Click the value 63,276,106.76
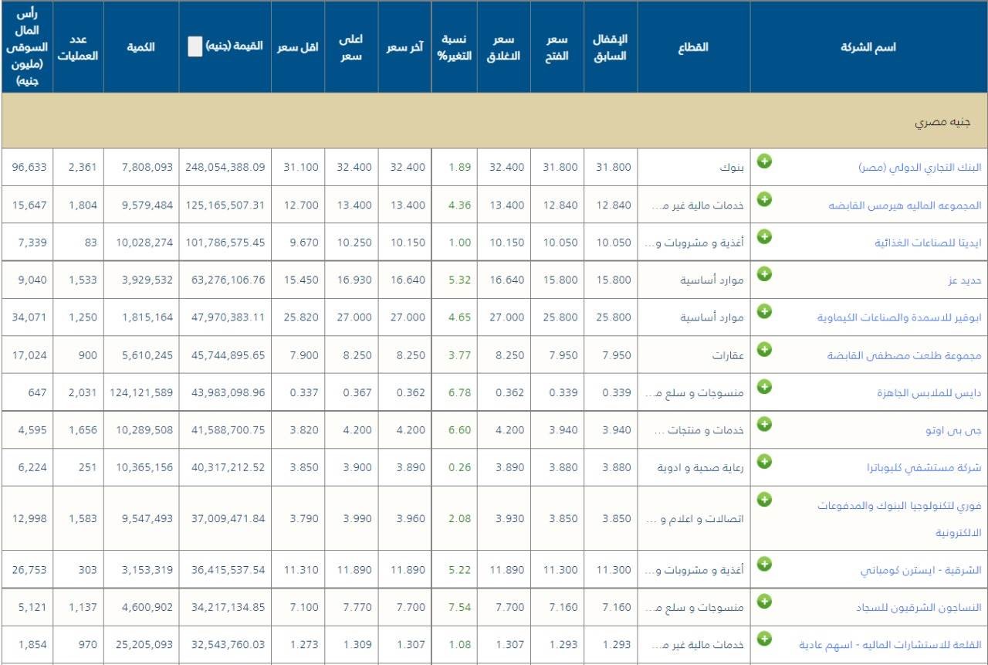 coord(228,280)
